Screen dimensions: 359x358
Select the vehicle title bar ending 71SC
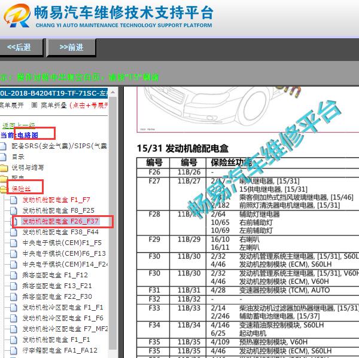click(54, 93)
